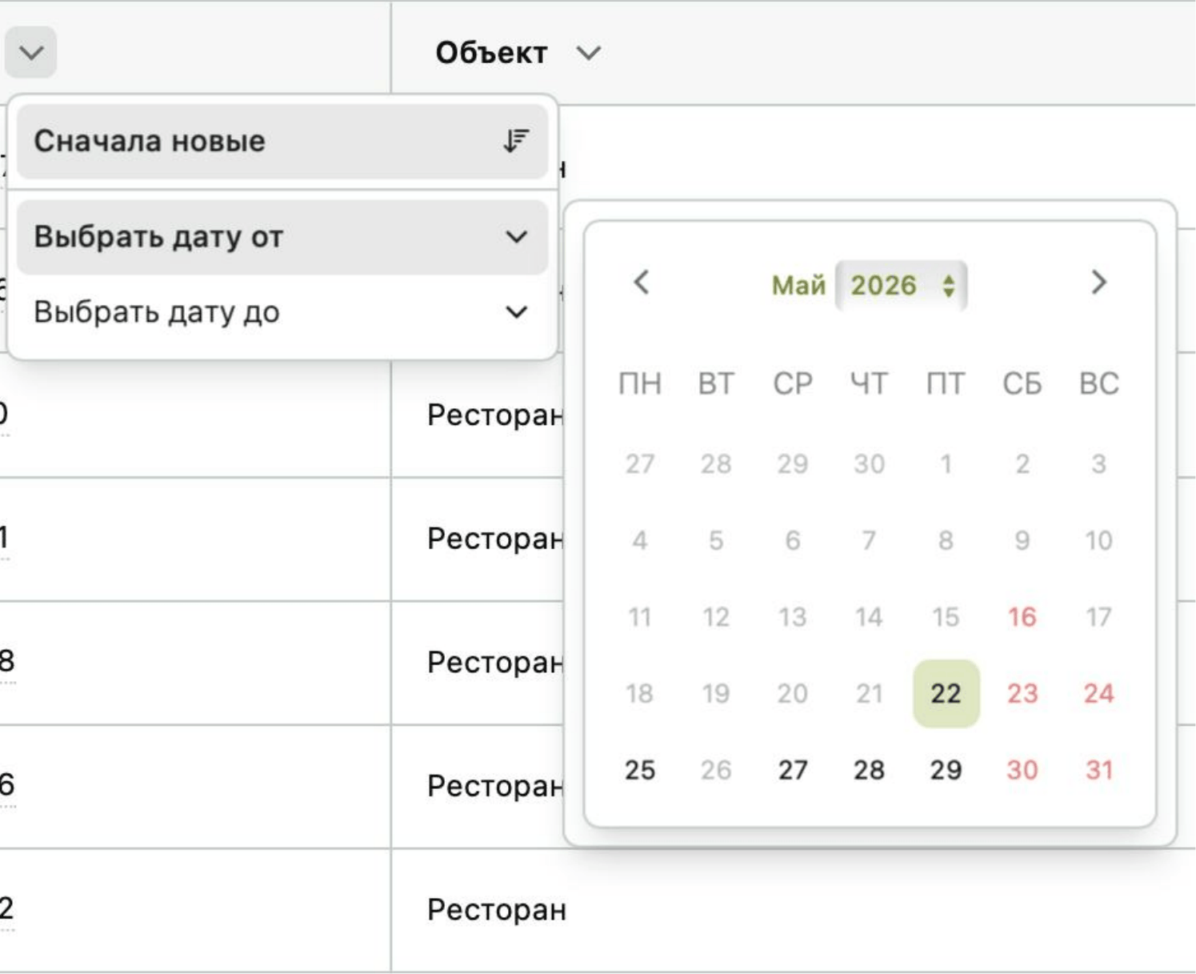Viewport: 1196px width, 974px height.
Task: Pick May 22 in the calendar
Action: click(x=946, y=694)
